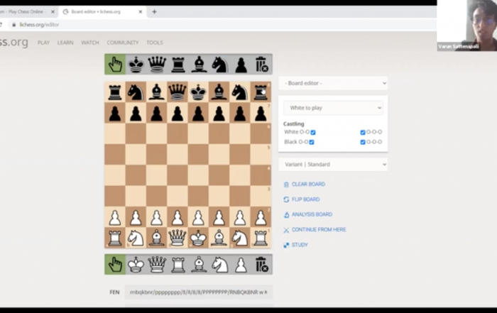Expand the White to play dropdown

[333, 108]
